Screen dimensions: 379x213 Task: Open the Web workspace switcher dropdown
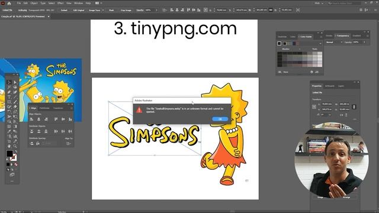[319, 3]
